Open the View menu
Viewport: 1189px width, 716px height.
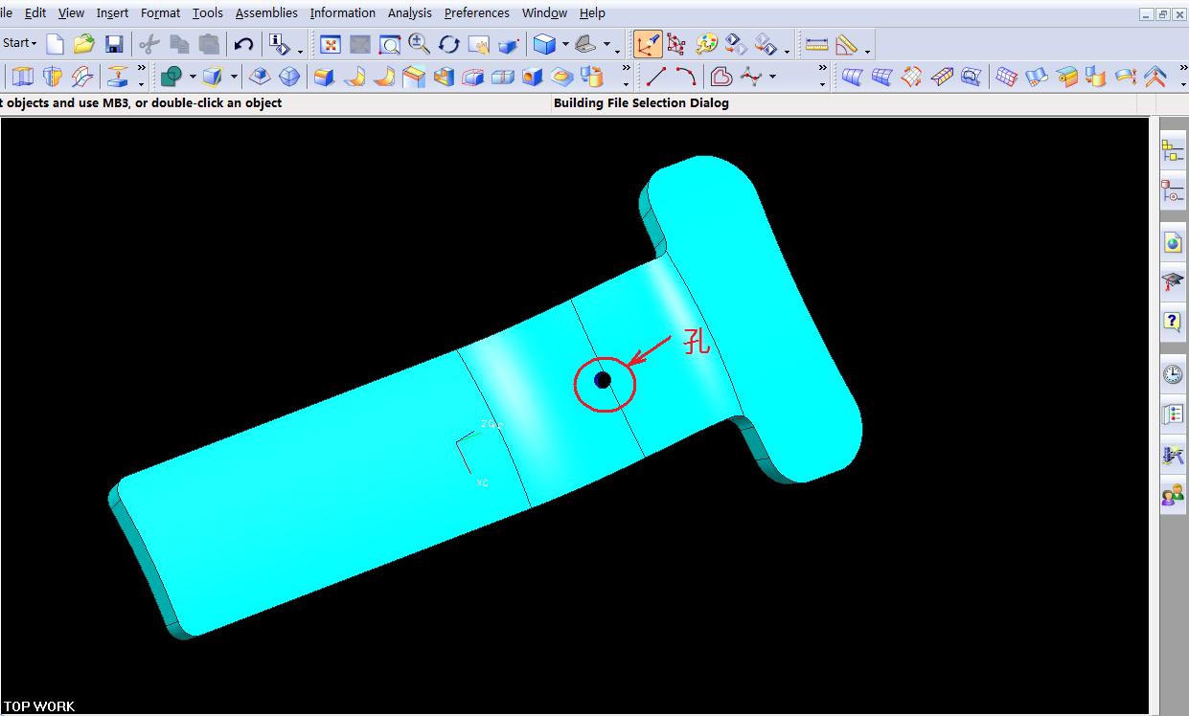[71, 12]
